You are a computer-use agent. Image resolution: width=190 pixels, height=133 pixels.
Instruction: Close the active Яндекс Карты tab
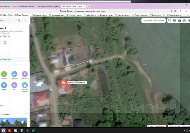(x=84, y=7)
